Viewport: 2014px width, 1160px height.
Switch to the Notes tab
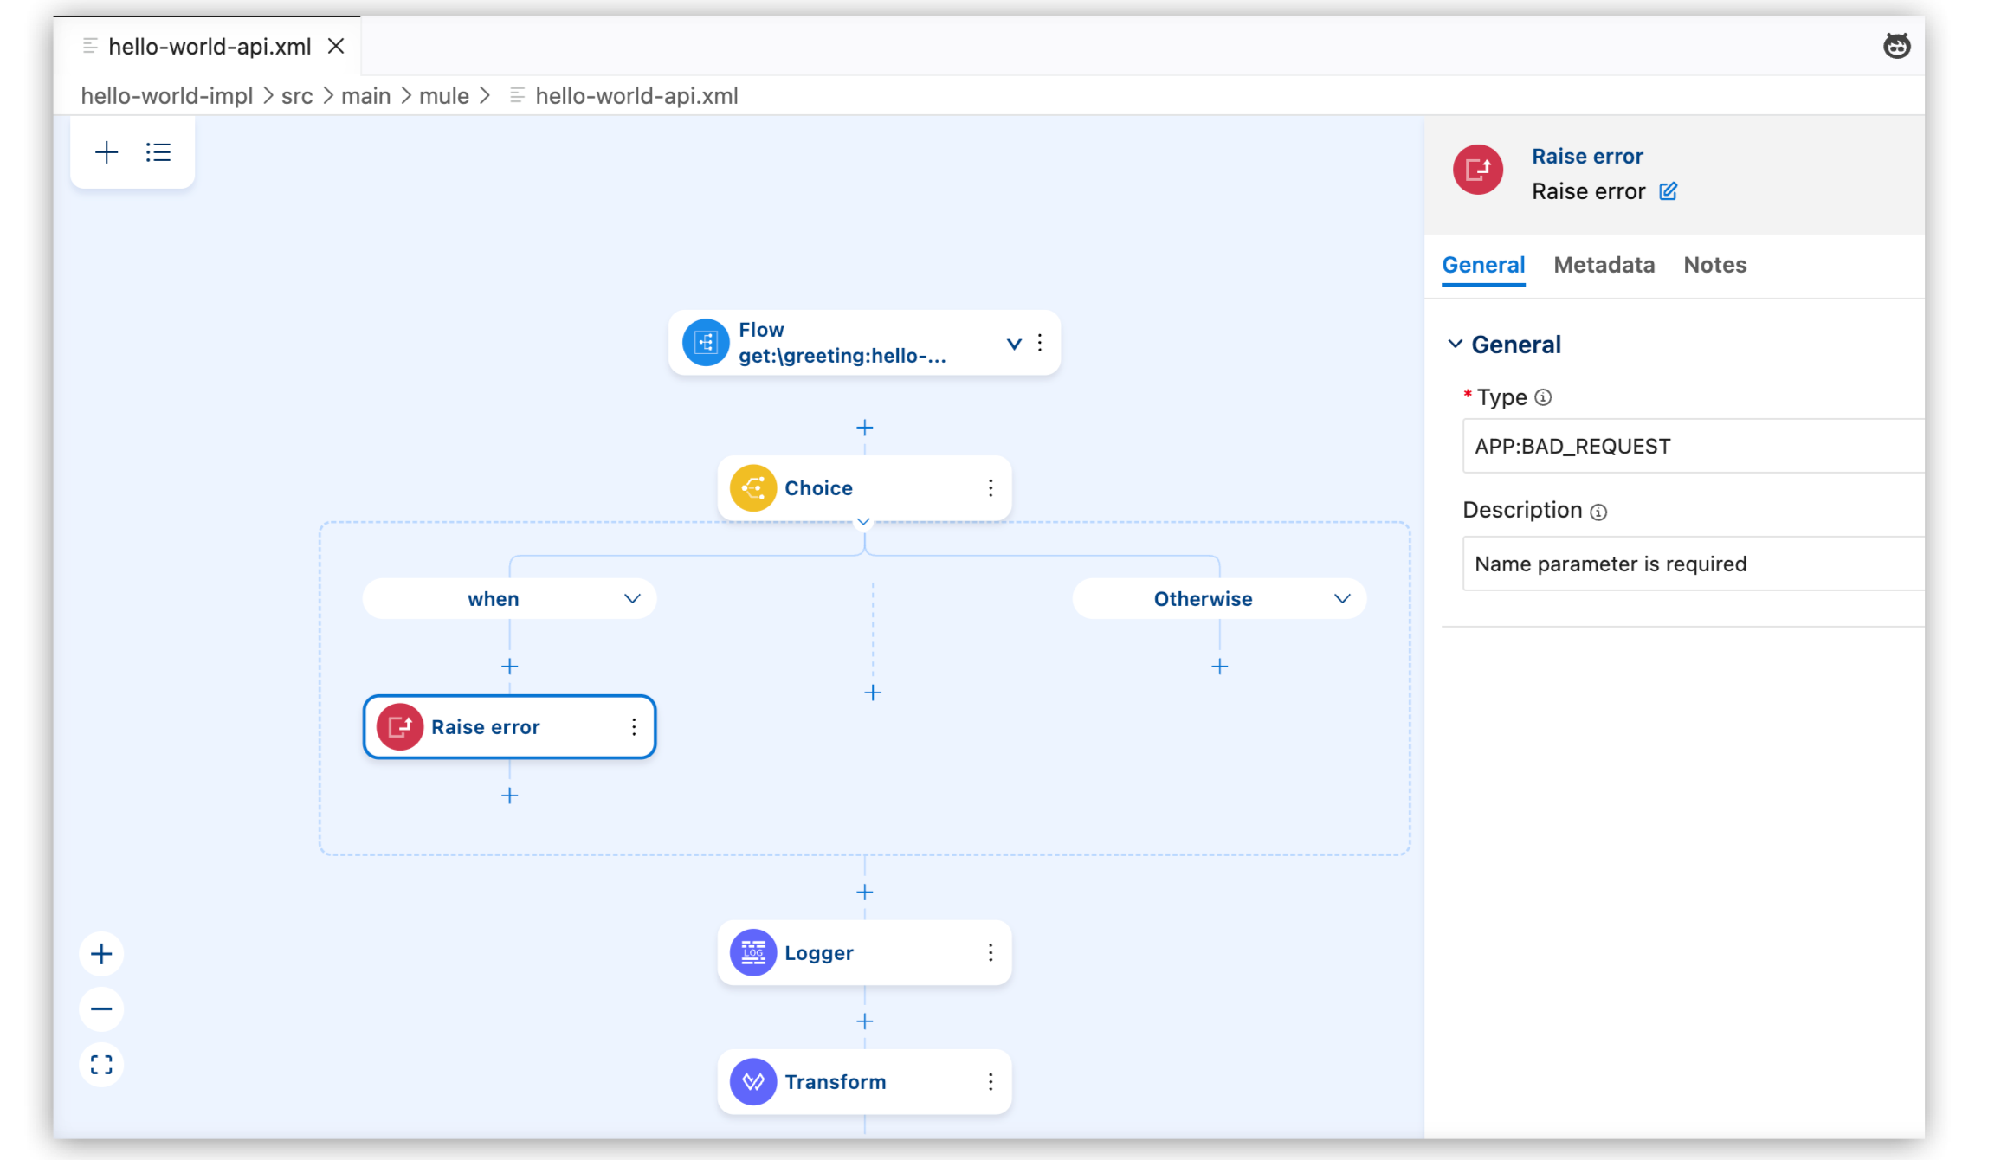[1714, 265]
